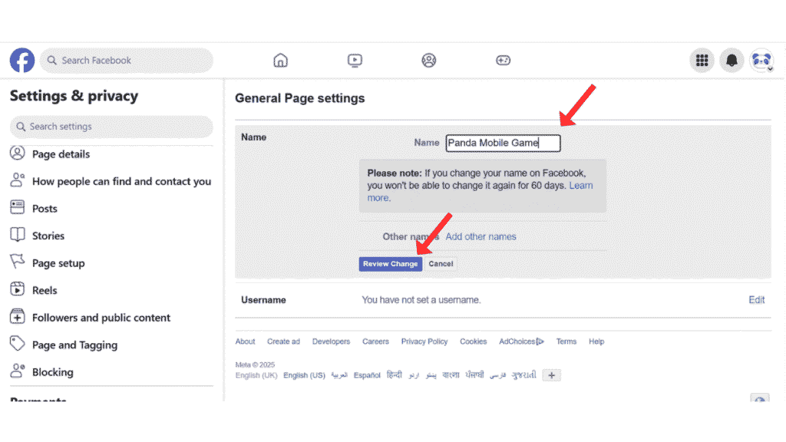This screenshot has height=442, width=786.
Task: Open the Developers footer link
Action: coord(331,341)
